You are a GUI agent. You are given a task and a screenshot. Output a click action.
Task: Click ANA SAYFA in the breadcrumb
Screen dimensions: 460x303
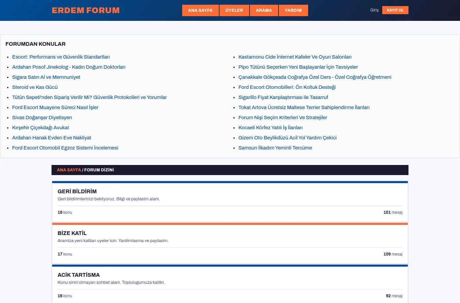pyautogui.click(x=69, y=170)
